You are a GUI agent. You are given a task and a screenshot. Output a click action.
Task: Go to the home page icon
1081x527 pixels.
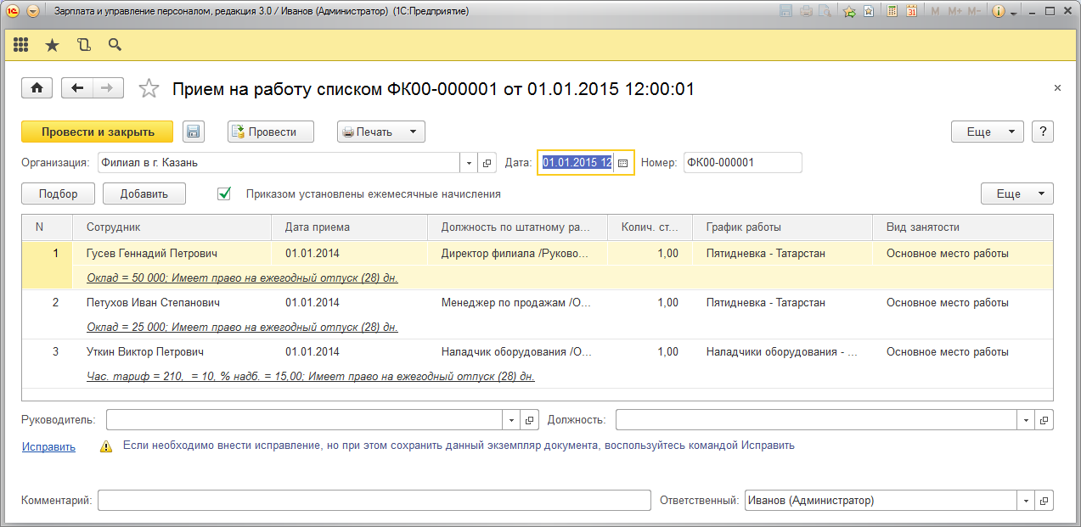click(37, 88)
